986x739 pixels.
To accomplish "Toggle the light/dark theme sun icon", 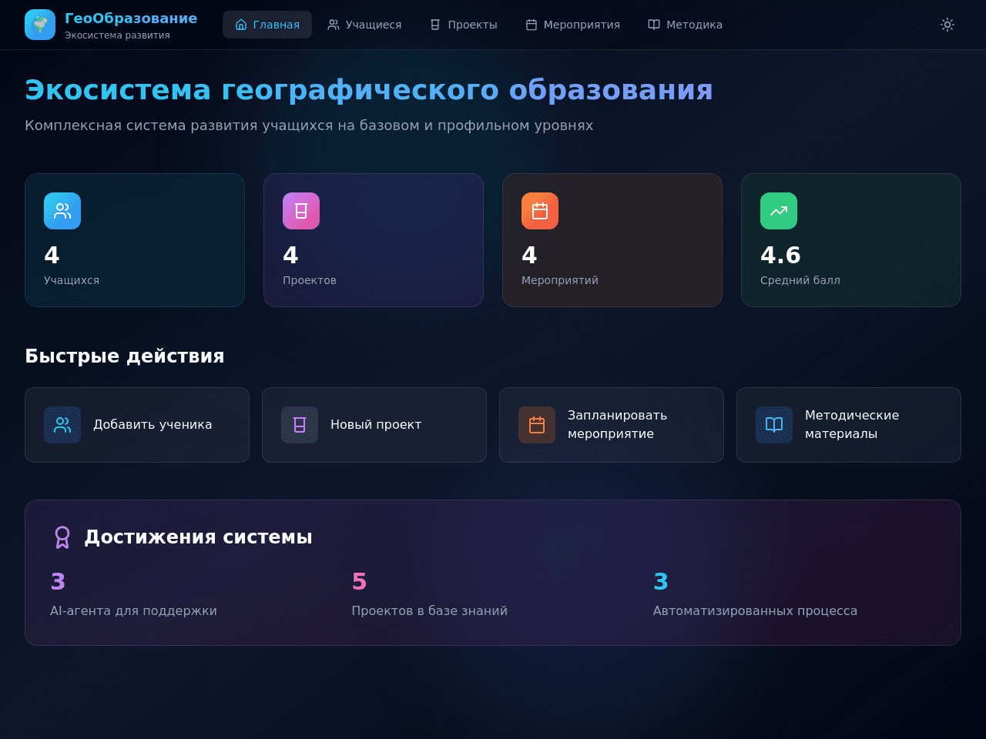I will click(x=947, y=25).
